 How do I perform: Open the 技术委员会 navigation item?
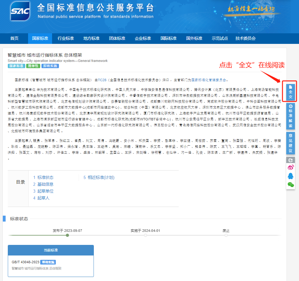coord(245,39)
